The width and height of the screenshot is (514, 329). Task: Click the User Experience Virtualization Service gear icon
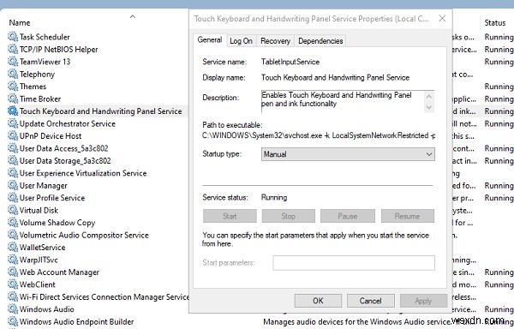13,173
